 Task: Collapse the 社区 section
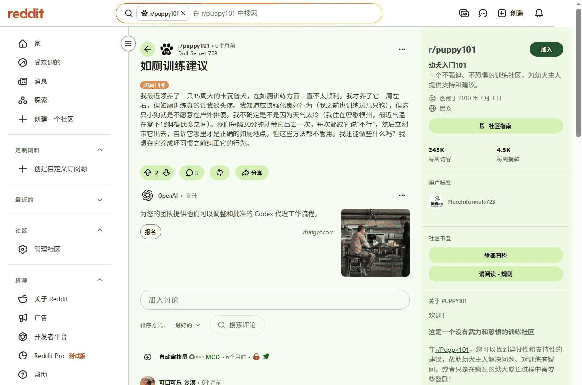pyautogui.click(x=100, y=230)
